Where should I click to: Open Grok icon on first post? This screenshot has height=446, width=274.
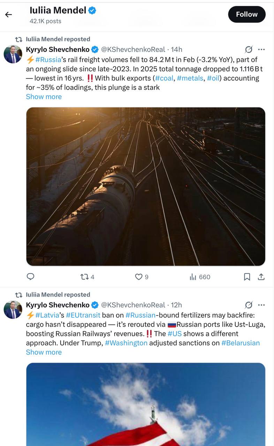(249, 49)
